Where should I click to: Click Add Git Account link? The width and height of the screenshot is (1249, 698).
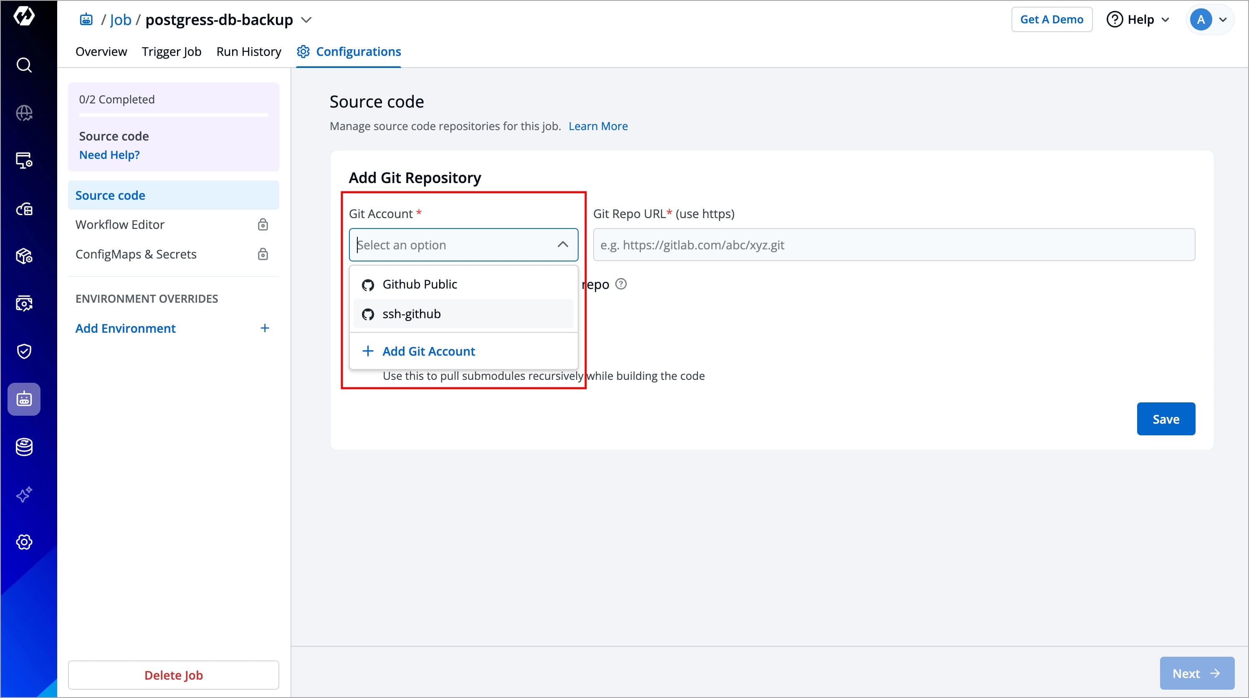[x=428, y=351]
